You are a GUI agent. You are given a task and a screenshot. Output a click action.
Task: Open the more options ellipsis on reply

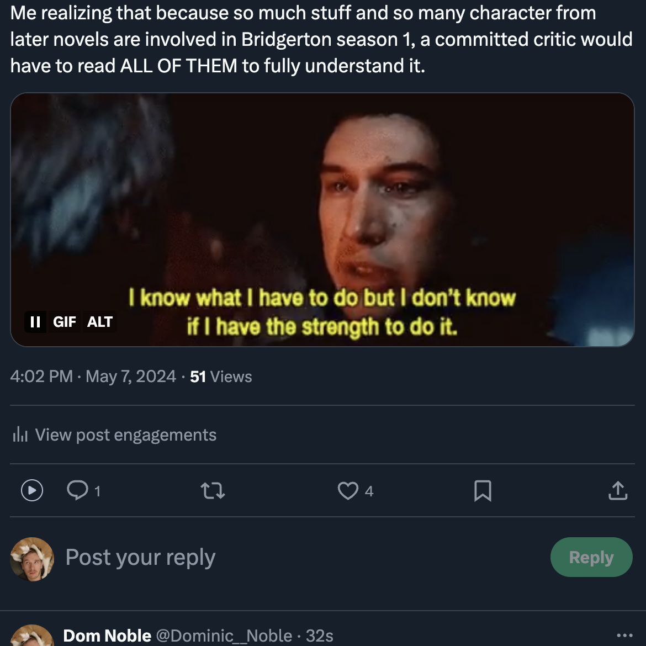click(624, 636)
